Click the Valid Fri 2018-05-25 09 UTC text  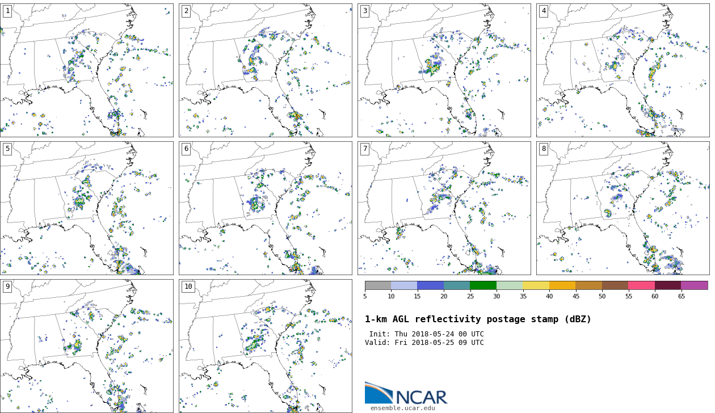tap(424, 343)
